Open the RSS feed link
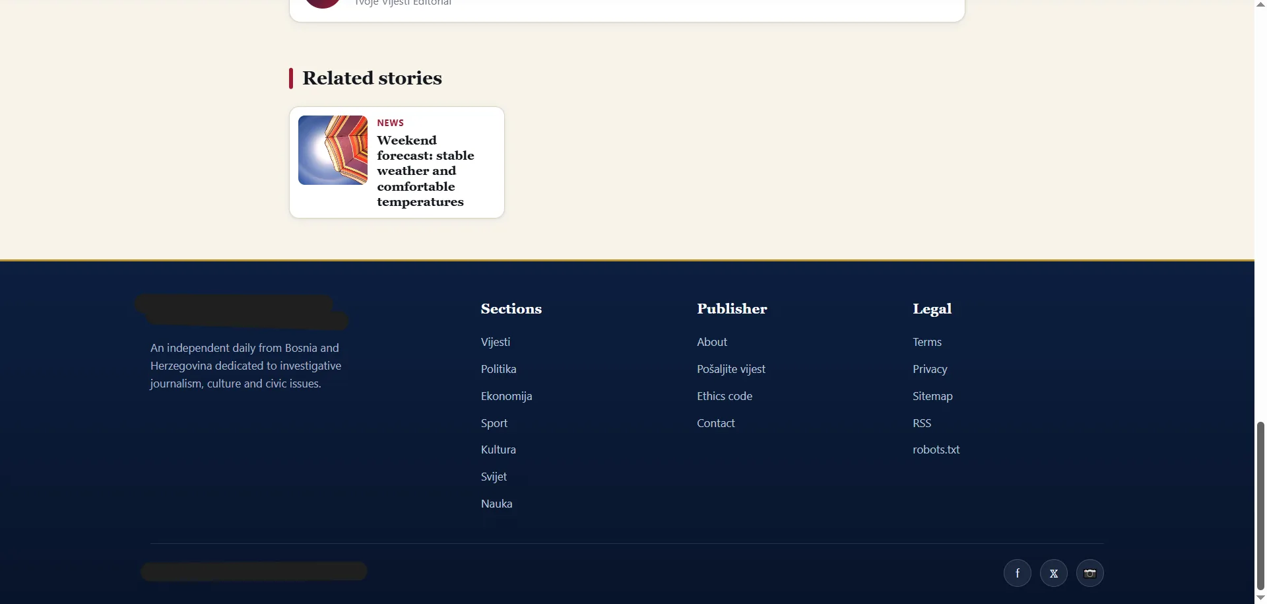The height and width of the screenshot is (604, 1267). (921, 423)
